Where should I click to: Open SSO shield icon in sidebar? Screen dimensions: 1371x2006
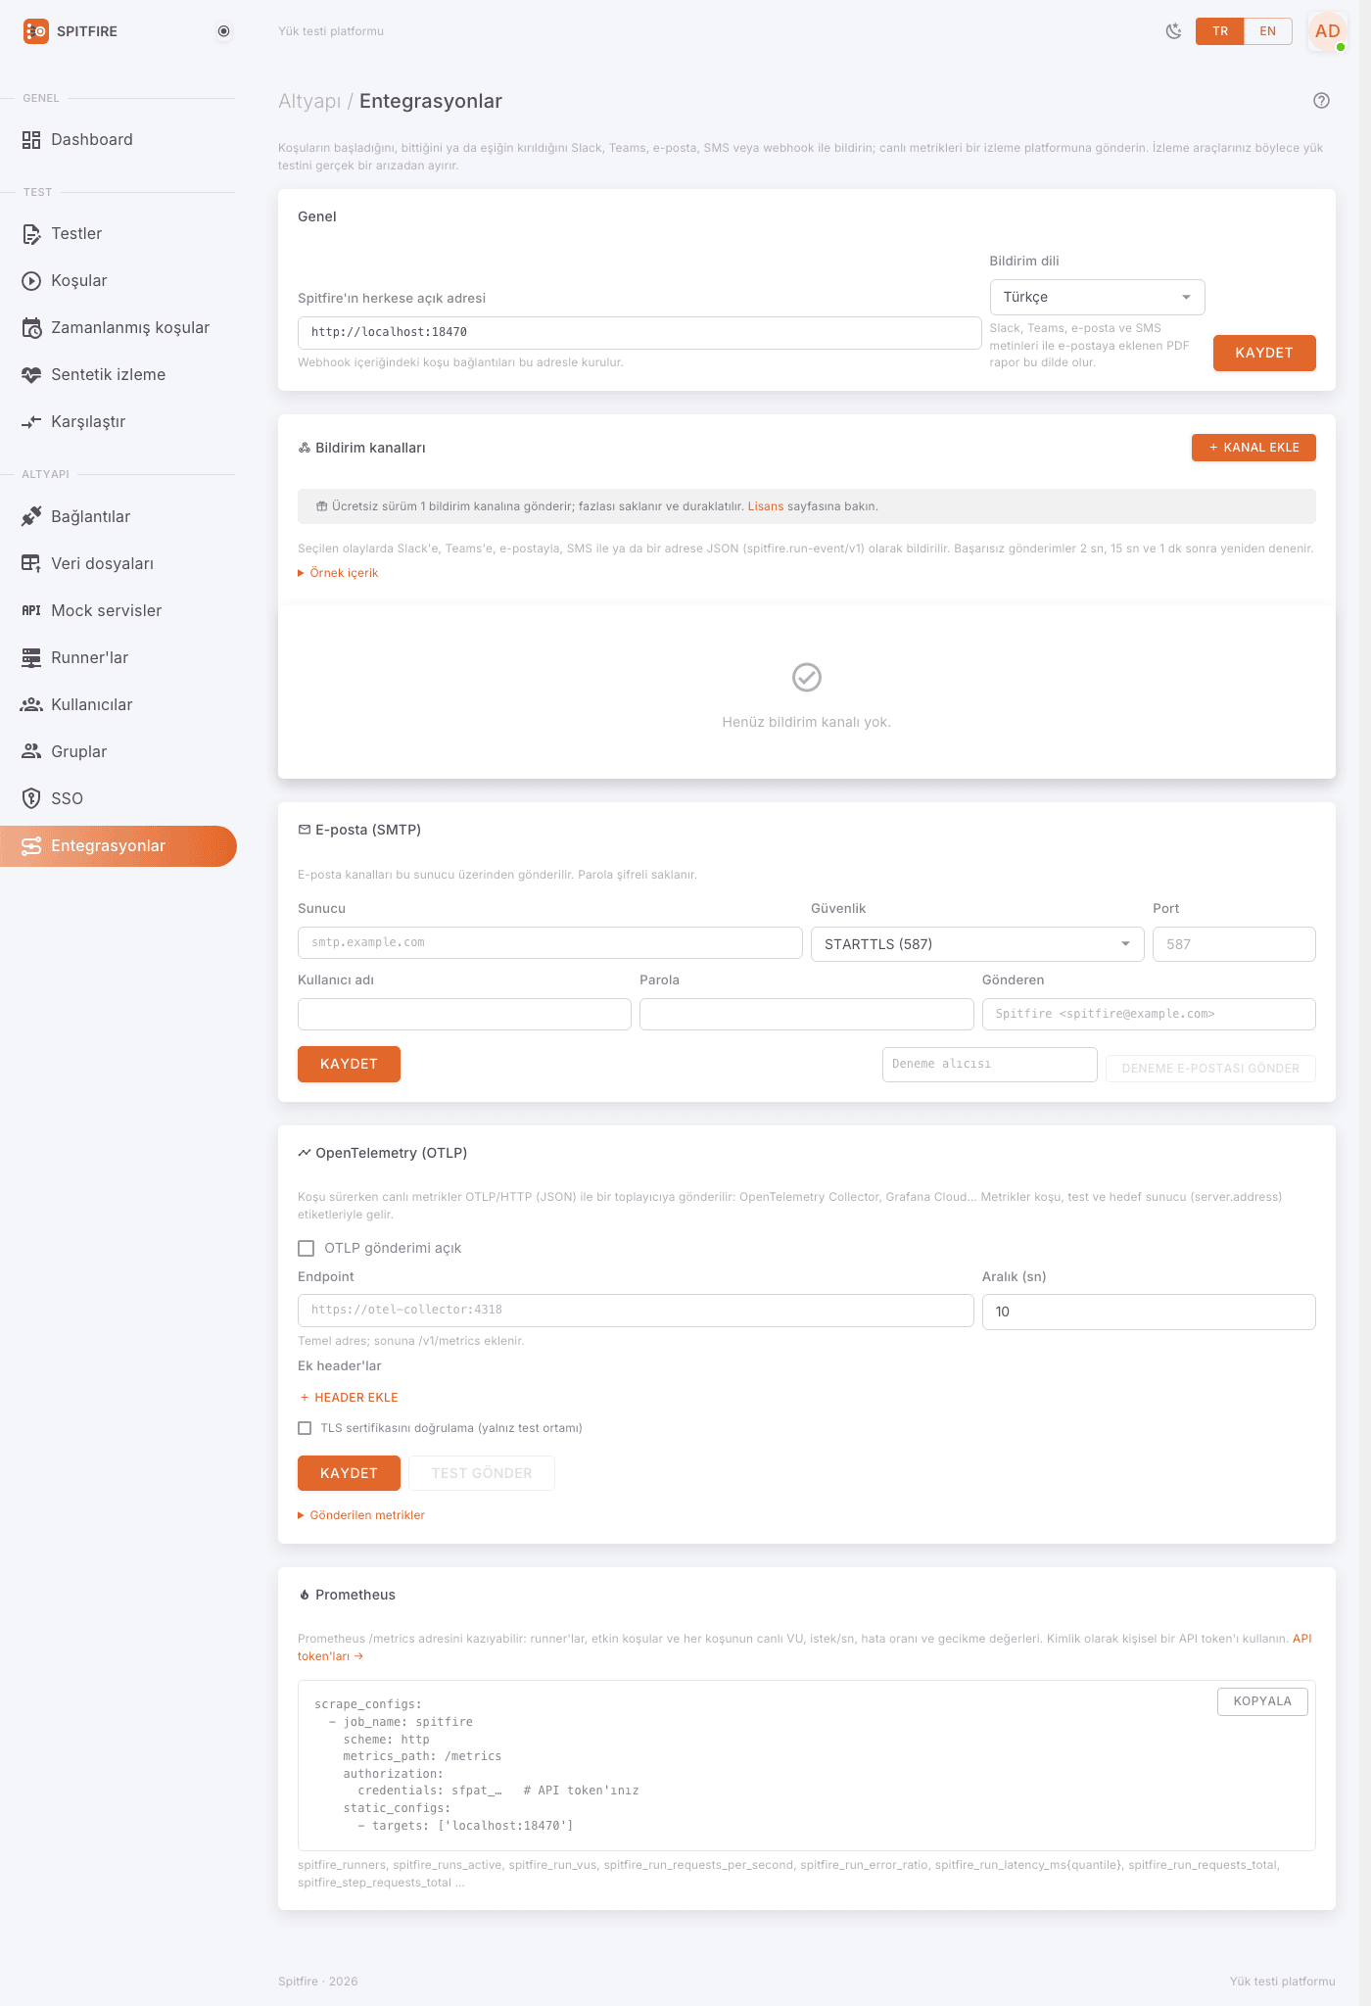(31, 799)
